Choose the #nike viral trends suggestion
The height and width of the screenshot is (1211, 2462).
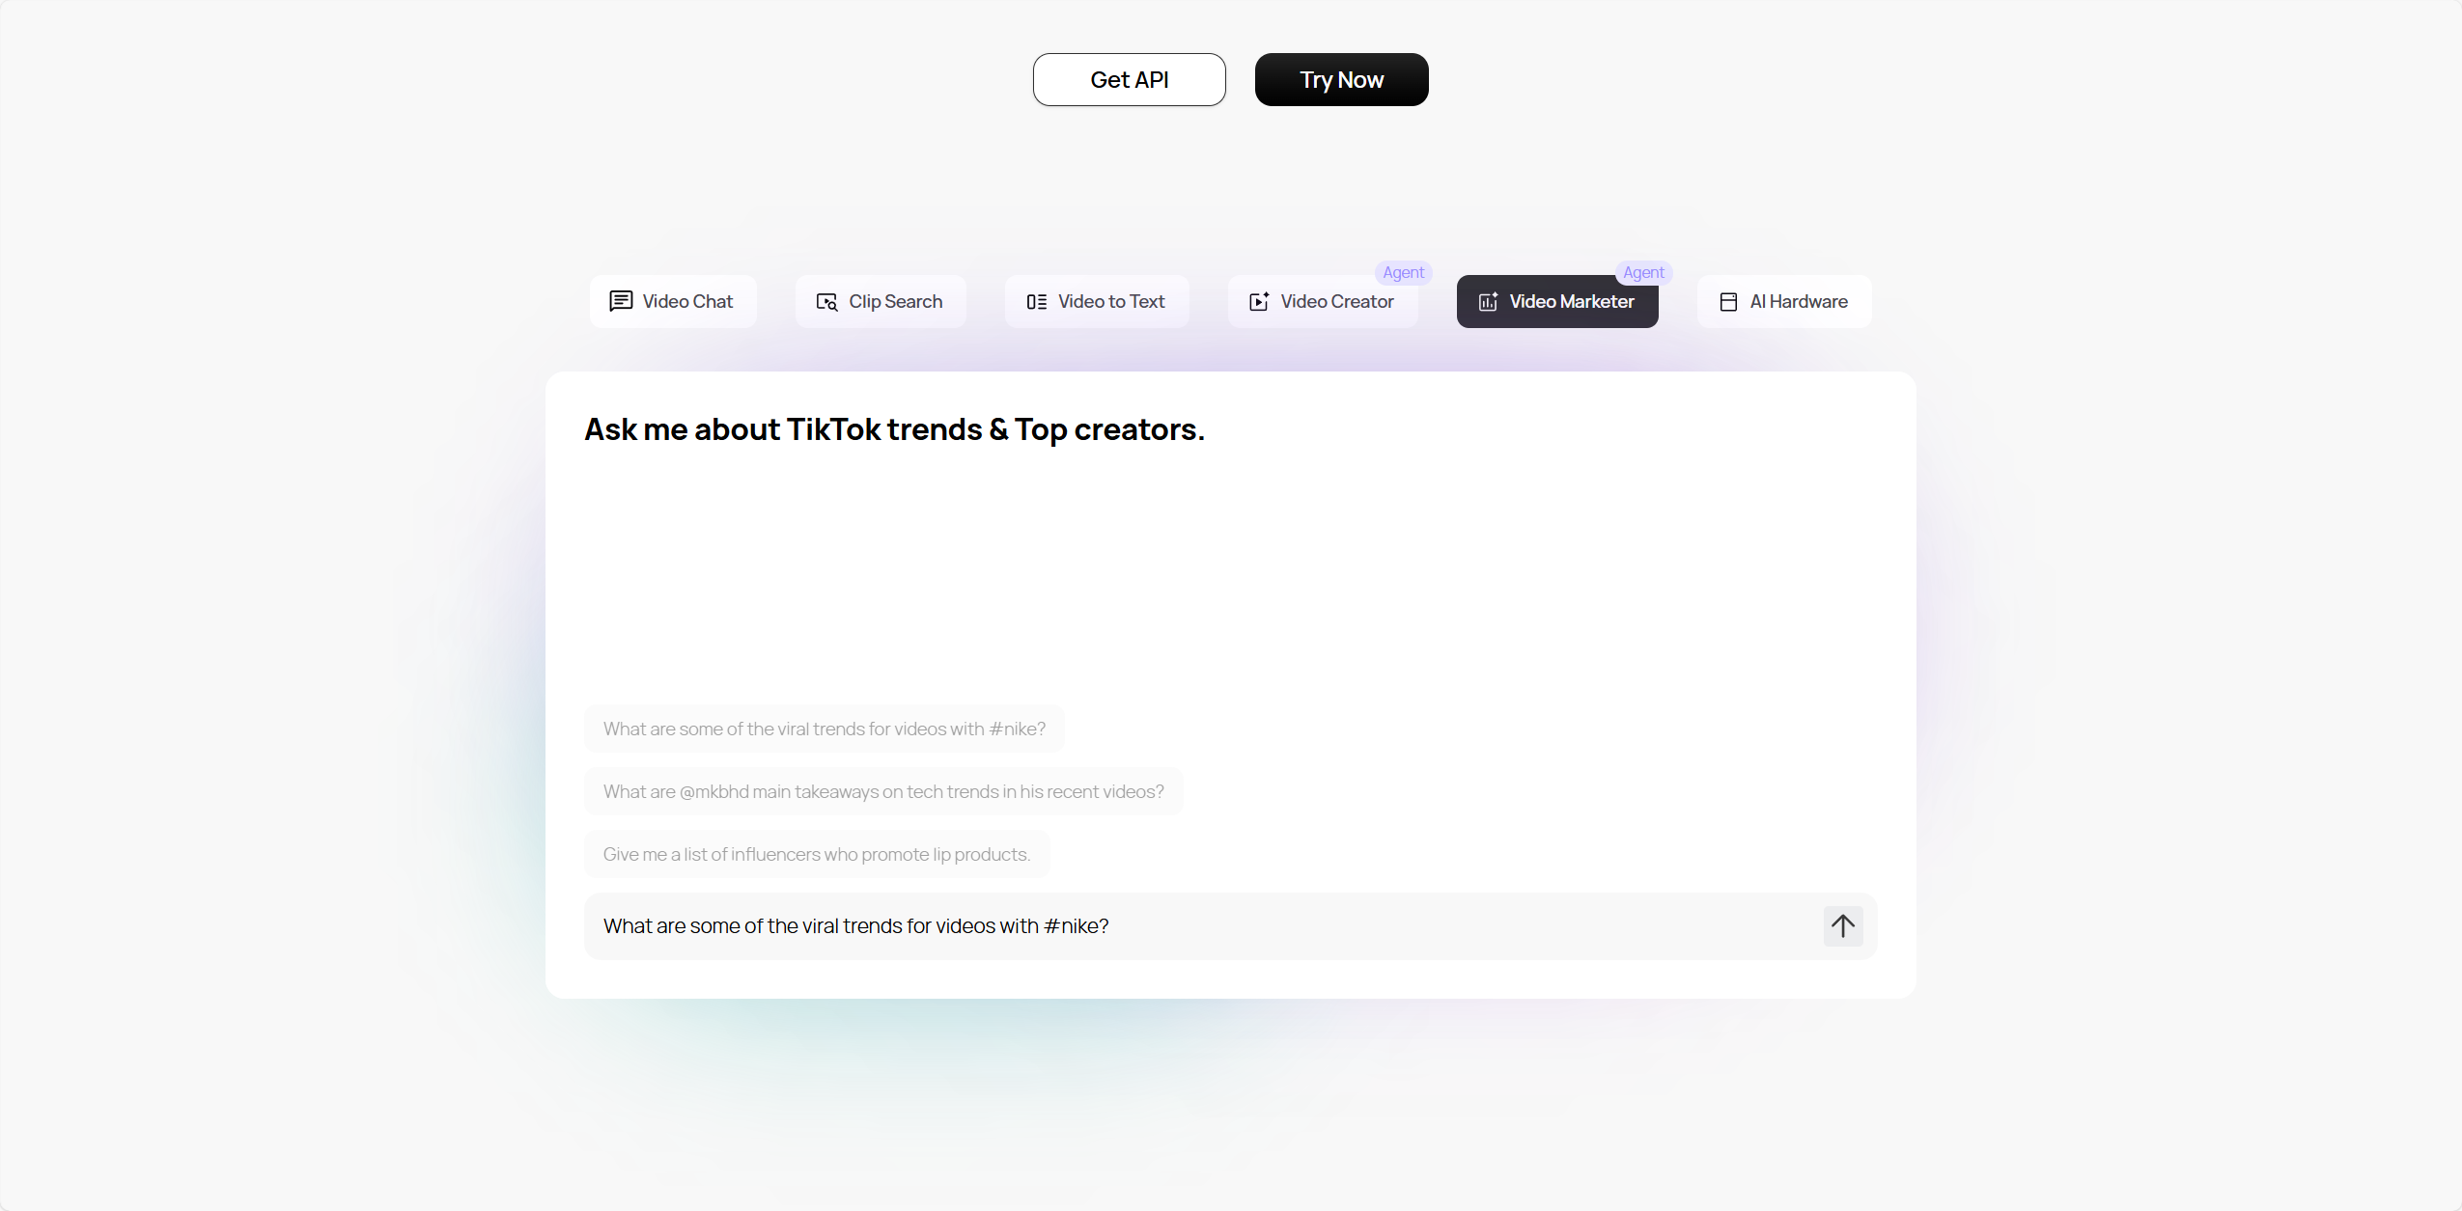(824, 729)
